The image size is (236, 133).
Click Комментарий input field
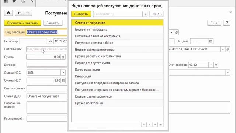(47, 119)
